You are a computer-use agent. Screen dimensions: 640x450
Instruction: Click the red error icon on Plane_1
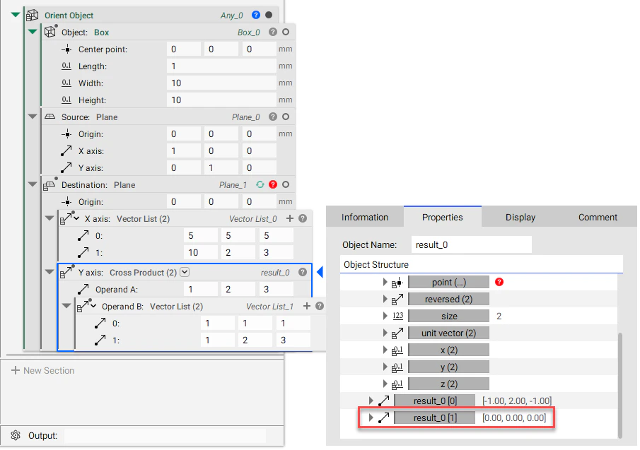coord(273,184)
